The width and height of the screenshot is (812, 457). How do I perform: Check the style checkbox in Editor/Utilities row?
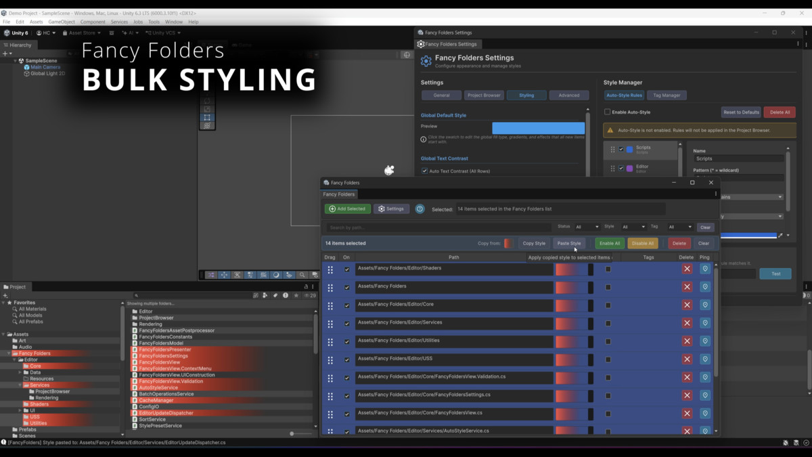(608, 341)
